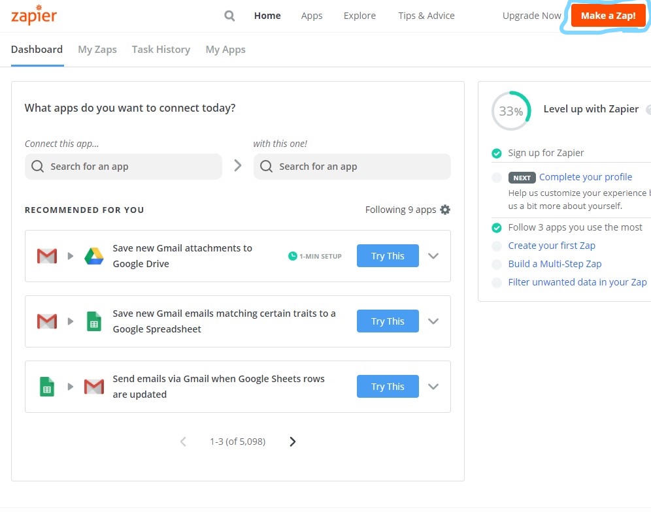Click the Level up with Zapier heading
Screen dimensions: 651x516
[x=591, y=108]
